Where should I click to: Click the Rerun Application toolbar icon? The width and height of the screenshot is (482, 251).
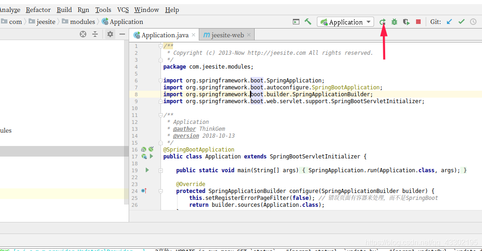[382, 22]
